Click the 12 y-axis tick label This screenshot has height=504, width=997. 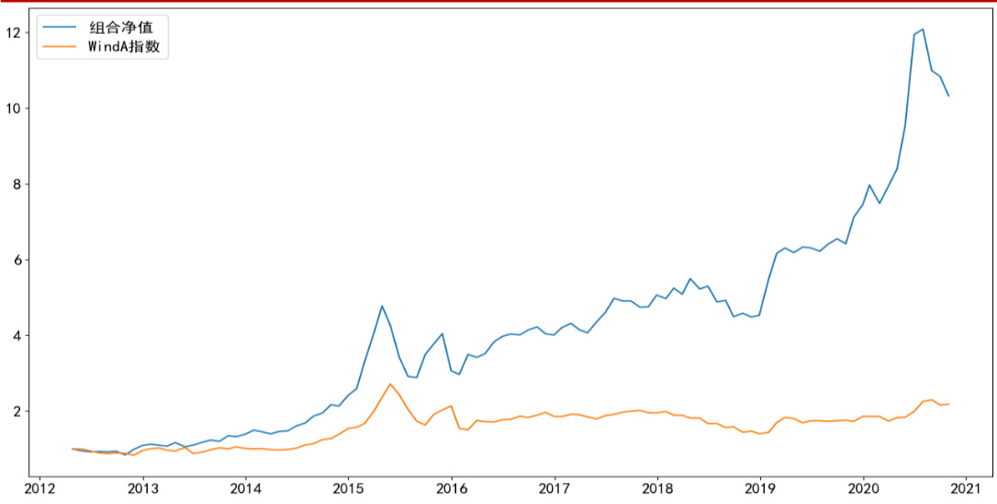point(13,33)
